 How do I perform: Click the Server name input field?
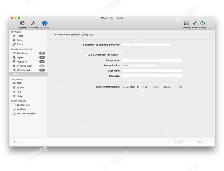152,60
